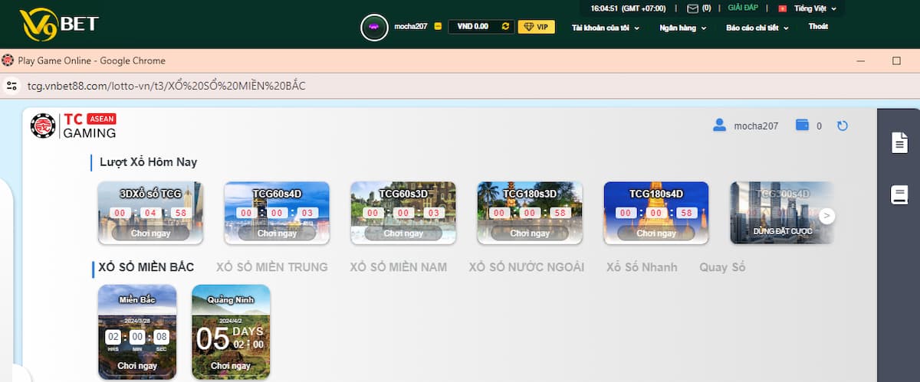Click the site info icon in the address bar

pyautogui.click(x=11, y=86)
